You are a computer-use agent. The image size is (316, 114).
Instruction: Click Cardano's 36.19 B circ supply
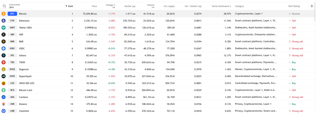tap(170, 97)
